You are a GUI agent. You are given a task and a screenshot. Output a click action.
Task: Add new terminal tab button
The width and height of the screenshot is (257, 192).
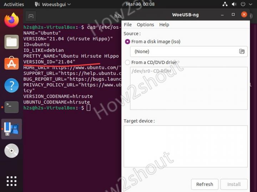[x=31, y=16]
